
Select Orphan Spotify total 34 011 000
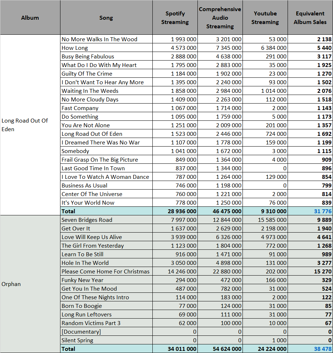[175, 349]
